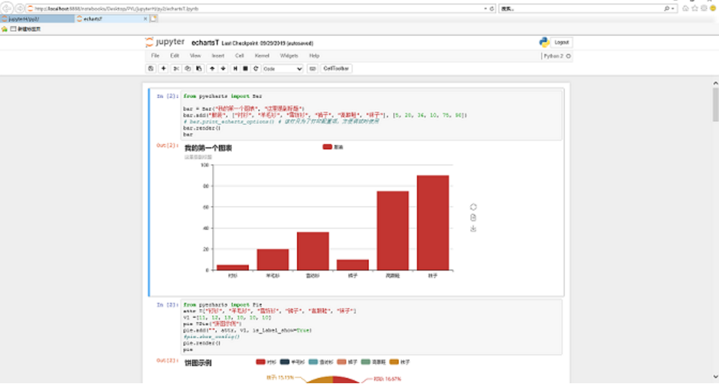Paste cells below icon
Screen dimensions: 719x384
pyautogui.click(x=199, y=68)
